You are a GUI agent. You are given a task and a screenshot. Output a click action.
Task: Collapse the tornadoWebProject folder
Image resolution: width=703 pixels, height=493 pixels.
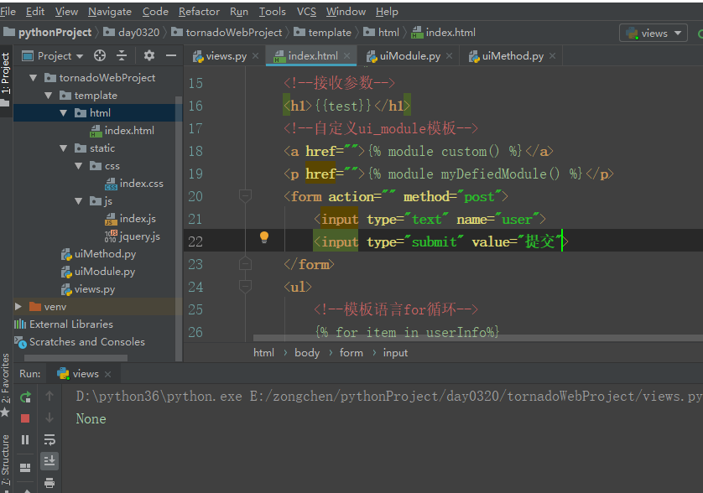point(34,78)
